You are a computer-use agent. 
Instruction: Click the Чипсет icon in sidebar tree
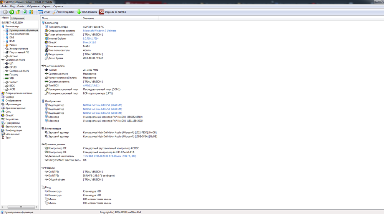click(7, 82)
